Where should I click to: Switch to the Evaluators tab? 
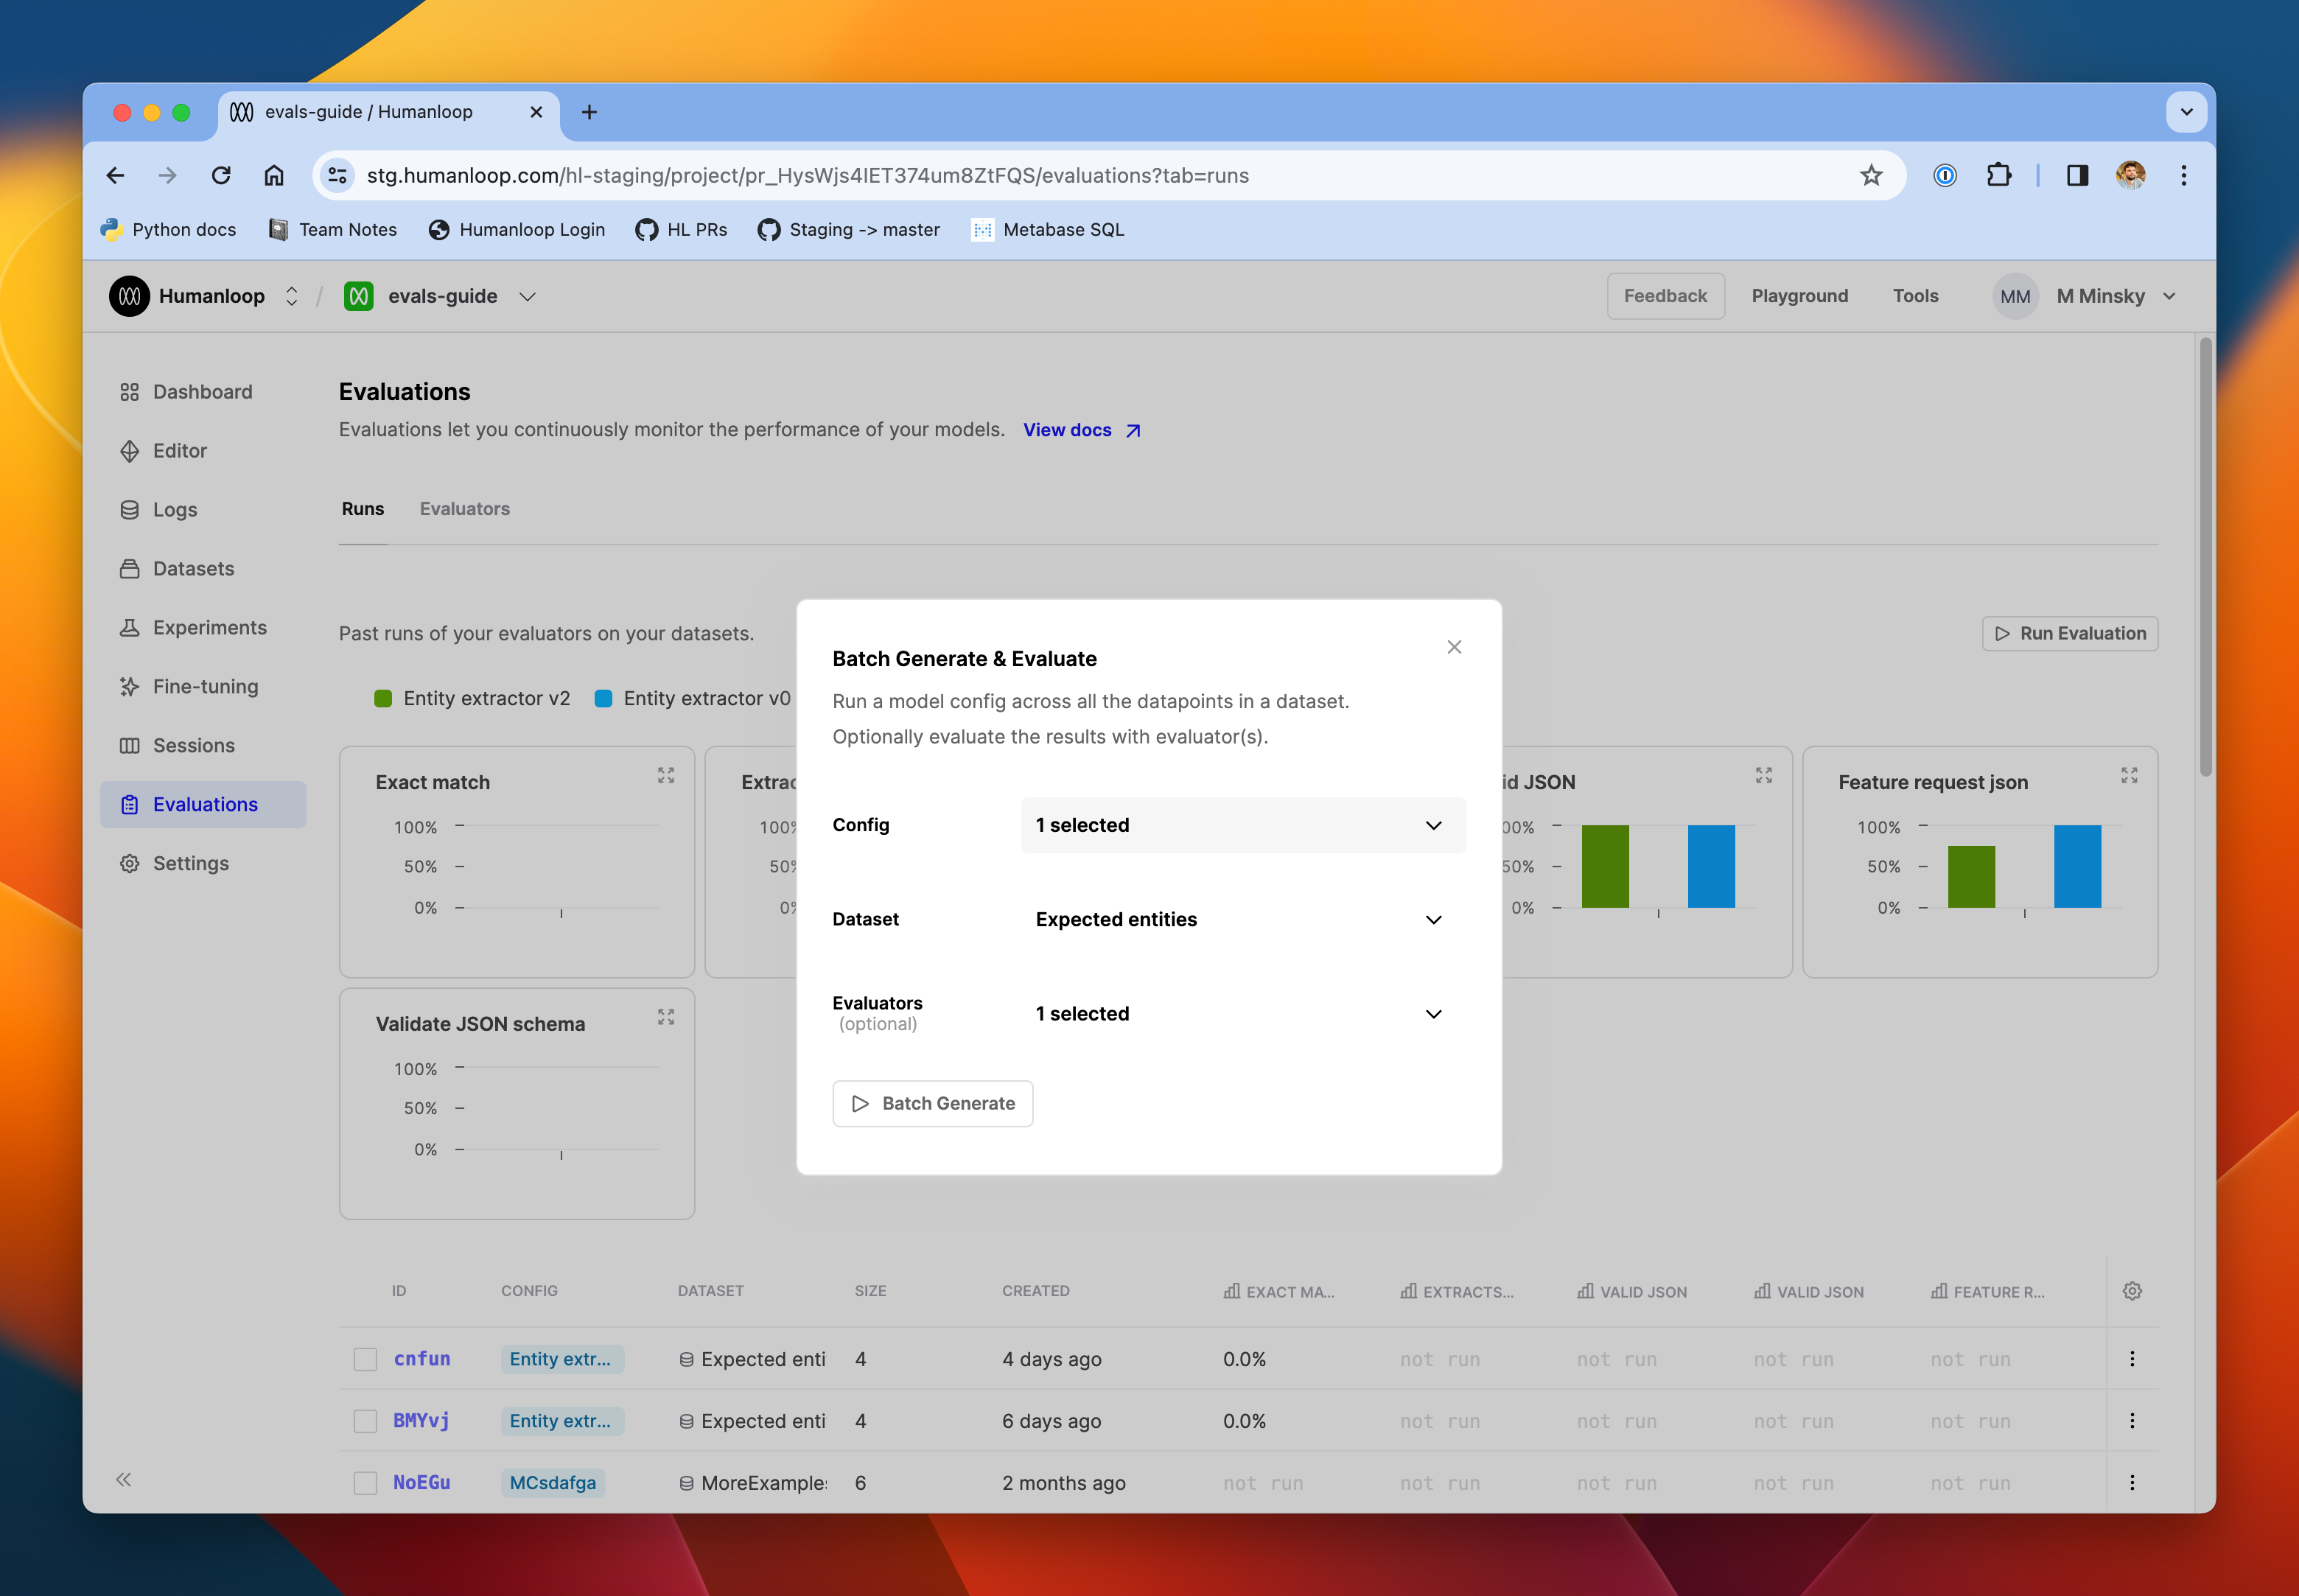465,509
